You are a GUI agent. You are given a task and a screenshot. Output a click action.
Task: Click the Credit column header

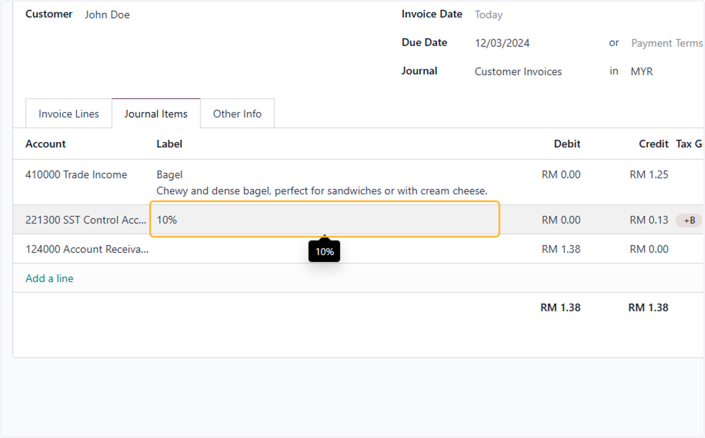point(654,144)
